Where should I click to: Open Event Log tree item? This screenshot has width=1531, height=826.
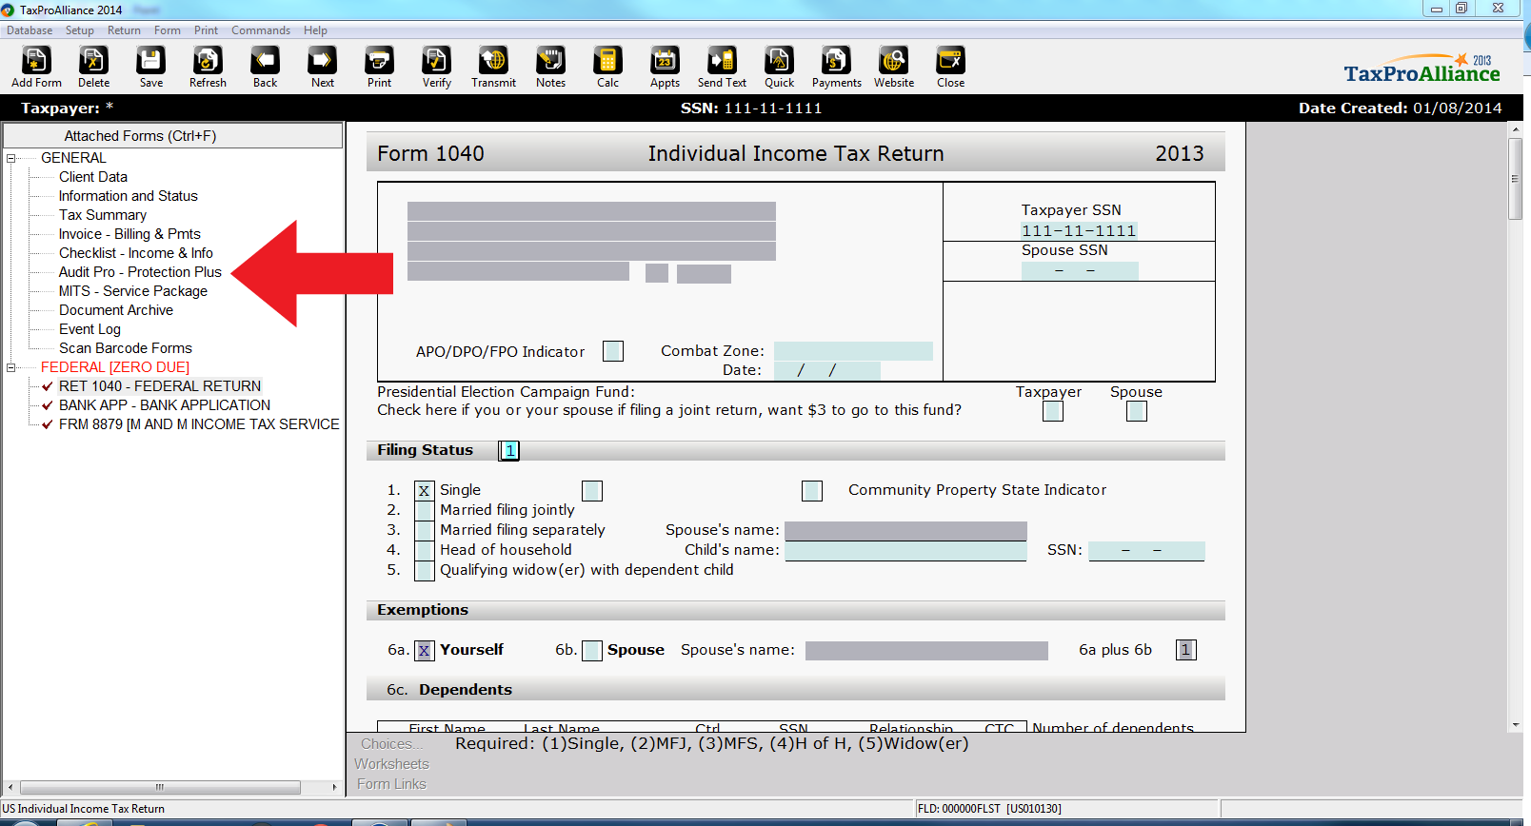point(89,329)
